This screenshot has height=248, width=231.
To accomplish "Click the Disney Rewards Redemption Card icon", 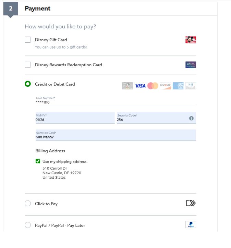I will 191,65.
